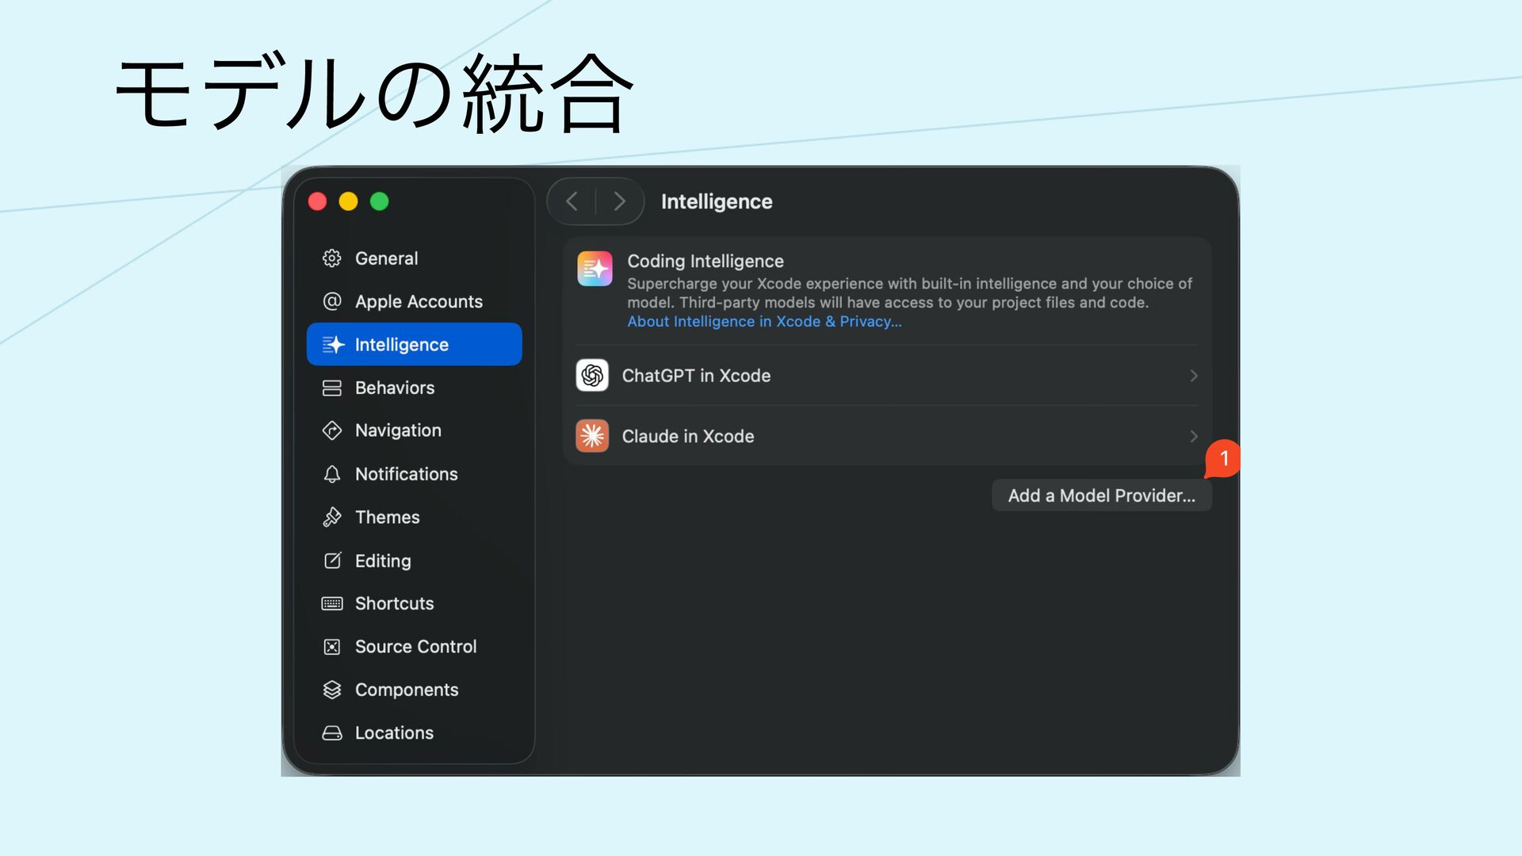Switch to the Components pane

[x=406, y=690]
